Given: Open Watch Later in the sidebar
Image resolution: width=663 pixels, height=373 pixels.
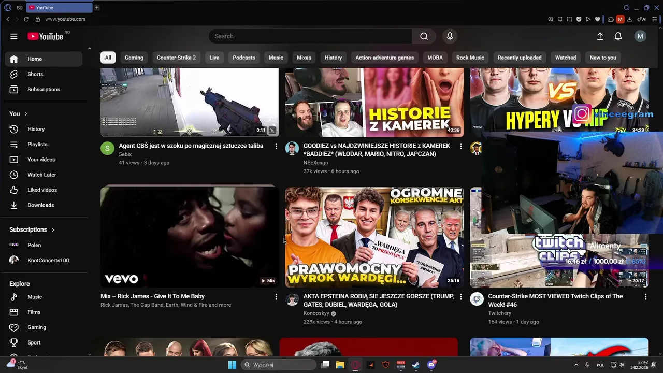Looking at the screenshot, I should pyautogui.click(x=44, y=175).
